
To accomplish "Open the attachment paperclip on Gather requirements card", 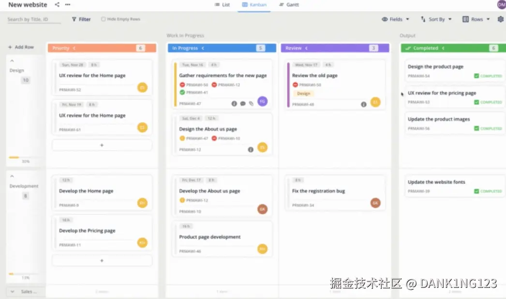I will tap(251, 103).
